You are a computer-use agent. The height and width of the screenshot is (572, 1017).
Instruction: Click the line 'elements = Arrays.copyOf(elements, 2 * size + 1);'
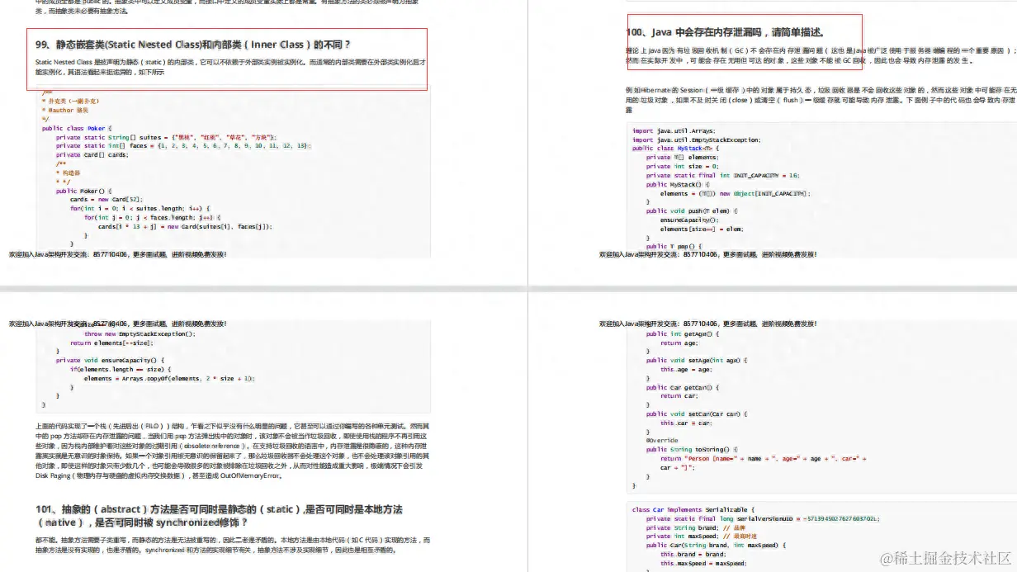click(168, 378)
